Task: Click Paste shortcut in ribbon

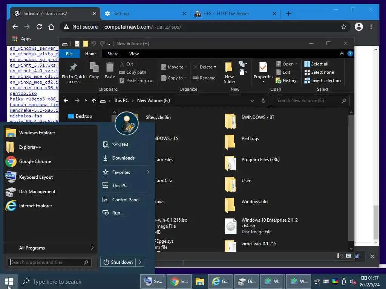Action: 137,81
